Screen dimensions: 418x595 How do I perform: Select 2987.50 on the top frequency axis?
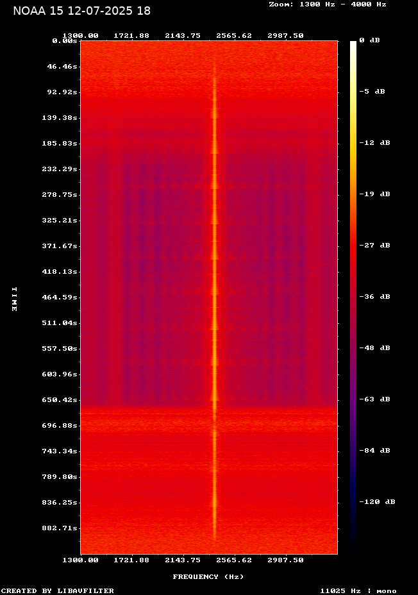pyautogui.click(x=286, y=36)
